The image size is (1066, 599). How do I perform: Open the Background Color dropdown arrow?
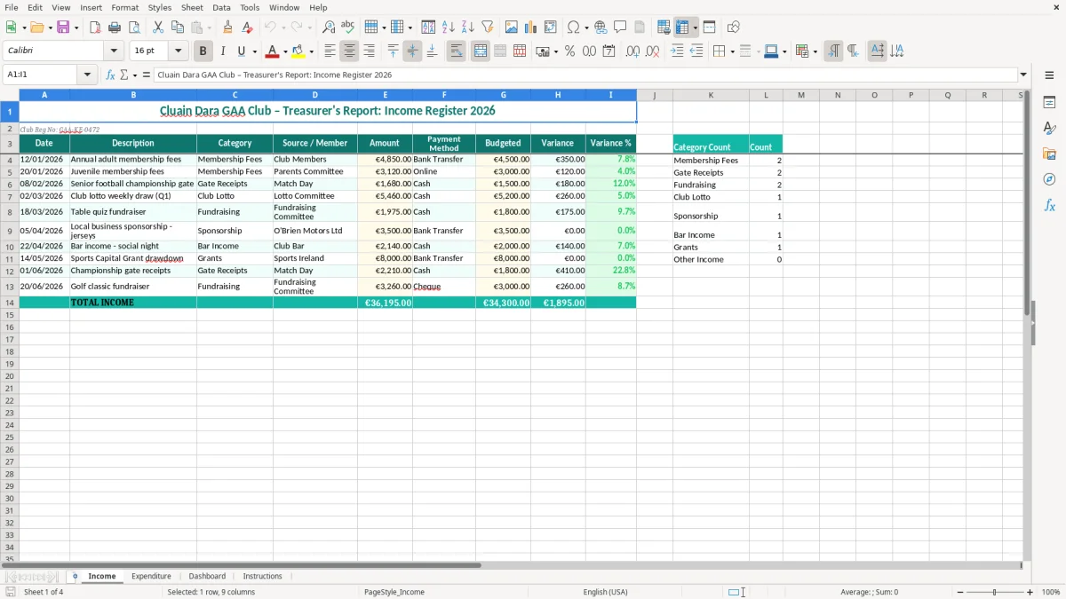[311, 51]
